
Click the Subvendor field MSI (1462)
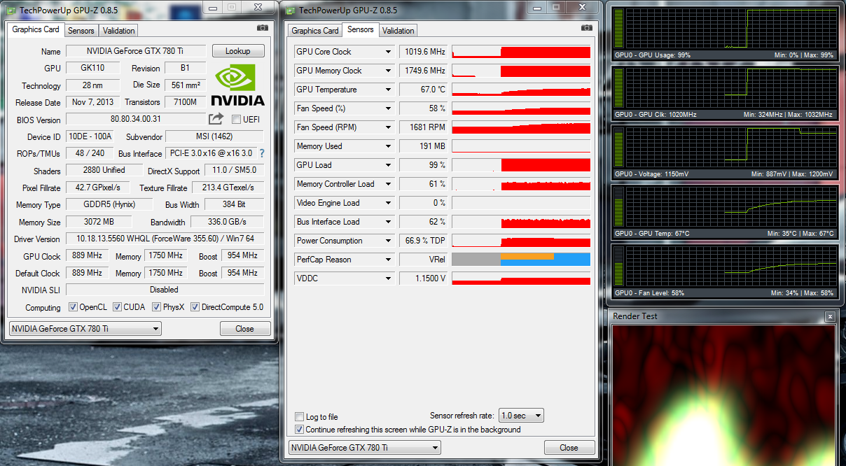tap(214, 136)
